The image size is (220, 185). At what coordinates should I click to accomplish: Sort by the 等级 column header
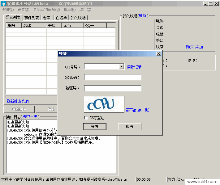tap(54, 26)
